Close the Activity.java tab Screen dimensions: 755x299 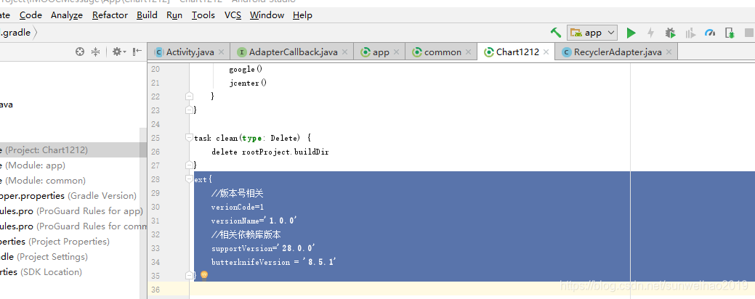pos(221,52)
